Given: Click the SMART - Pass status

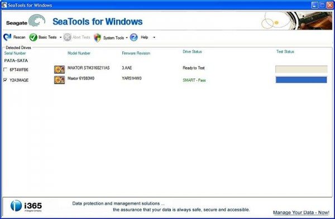Looking at the screenshot, I should coord(194,80).
